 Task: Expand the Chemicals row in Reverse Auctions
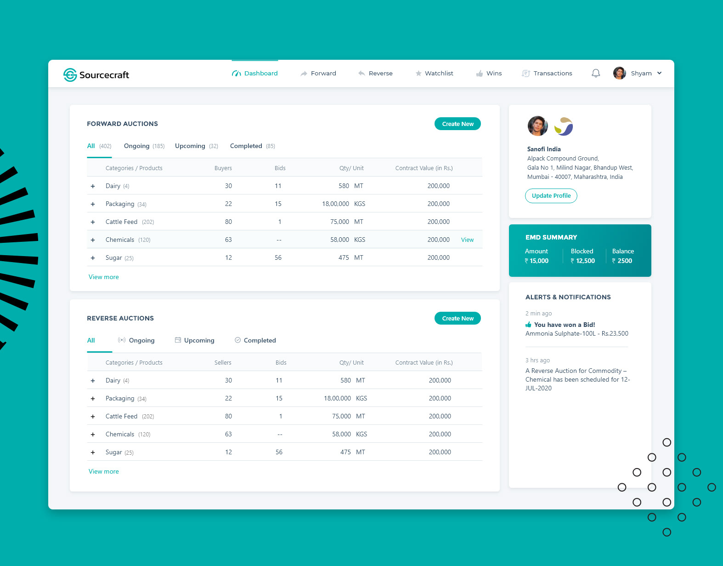coord(93,435)
